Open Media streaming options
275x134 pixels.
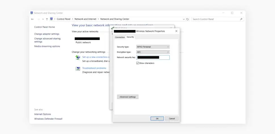[x=47, y=46]
